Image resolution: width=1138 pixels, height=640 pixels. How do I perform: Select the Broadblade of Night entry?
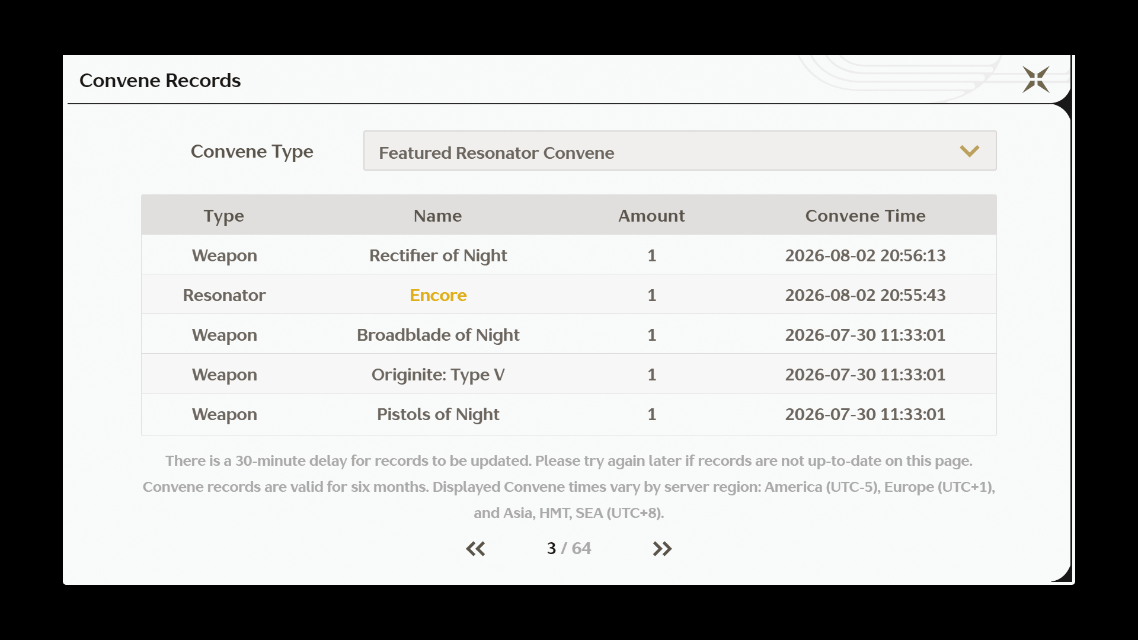[438, 335]
